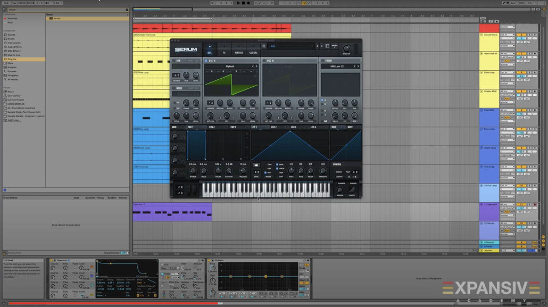The image size is (548, 307).
Task: Enable the Serum FILTER section
Action: 322,61
